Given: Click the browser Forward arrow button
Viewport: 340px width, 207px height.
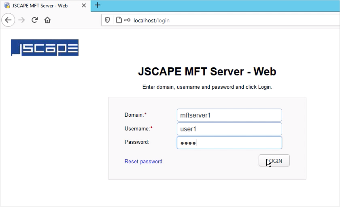Looking at the screenshot, I should (21, 20).
